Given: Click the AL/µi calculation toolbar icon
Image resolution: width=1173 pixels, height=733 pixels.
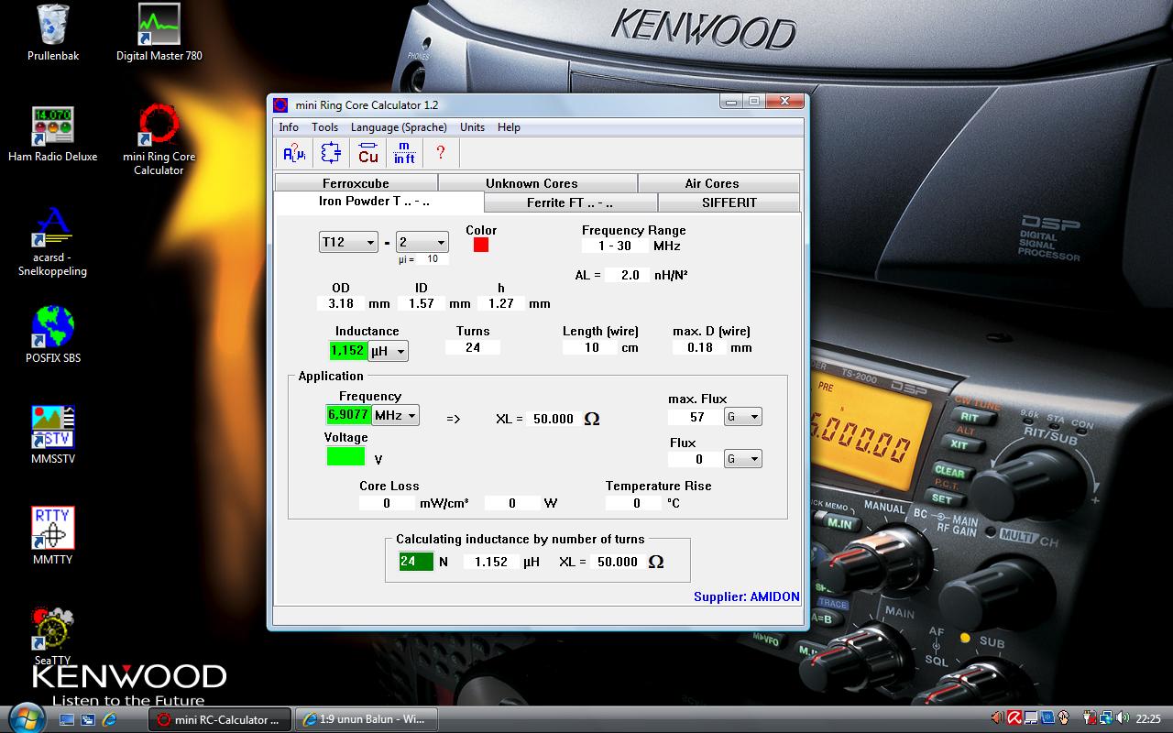Looking at the screenshot, I should tap(294, 153).
